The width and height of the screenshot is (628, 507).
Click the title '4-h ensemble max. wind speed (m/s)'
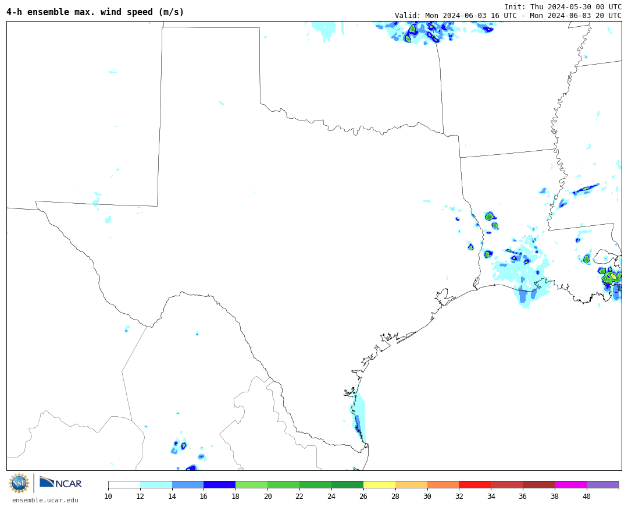pos(95,12)
